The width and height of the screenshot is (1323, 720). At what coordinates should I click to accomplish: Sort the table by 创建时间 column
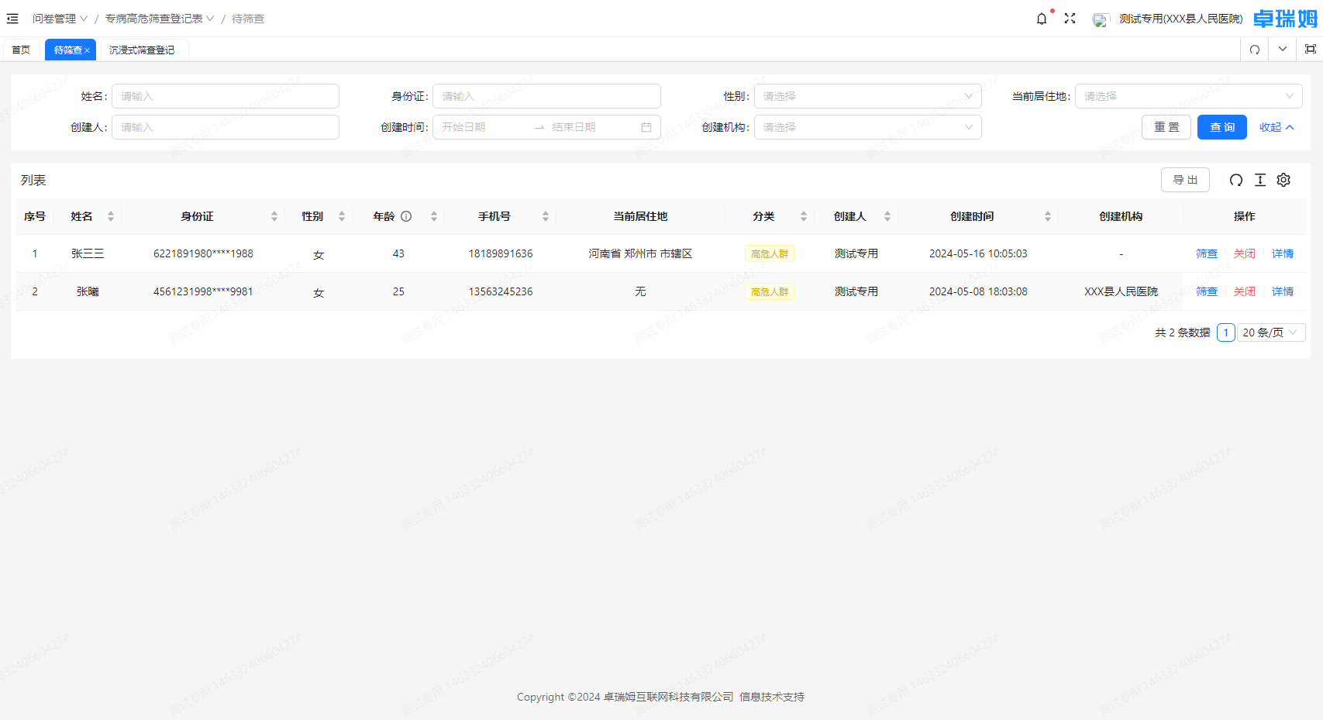click(x=1049, y=216)
